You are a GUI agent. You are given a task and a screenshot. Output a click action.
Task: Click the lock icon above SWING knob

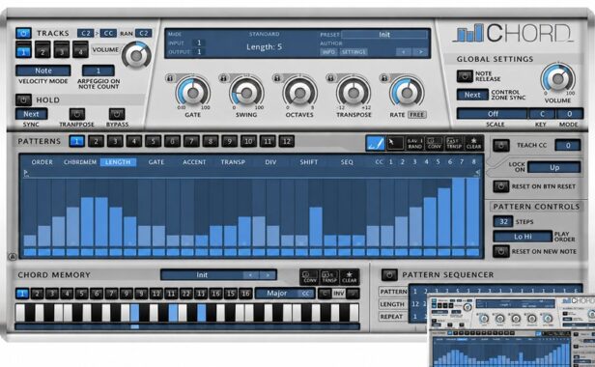click(223, 78)
